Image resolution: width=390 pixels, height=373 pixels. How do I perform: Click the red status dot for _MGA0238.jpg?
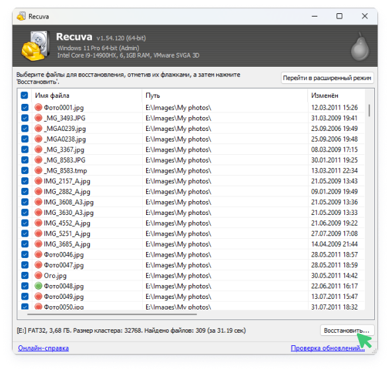38,139
